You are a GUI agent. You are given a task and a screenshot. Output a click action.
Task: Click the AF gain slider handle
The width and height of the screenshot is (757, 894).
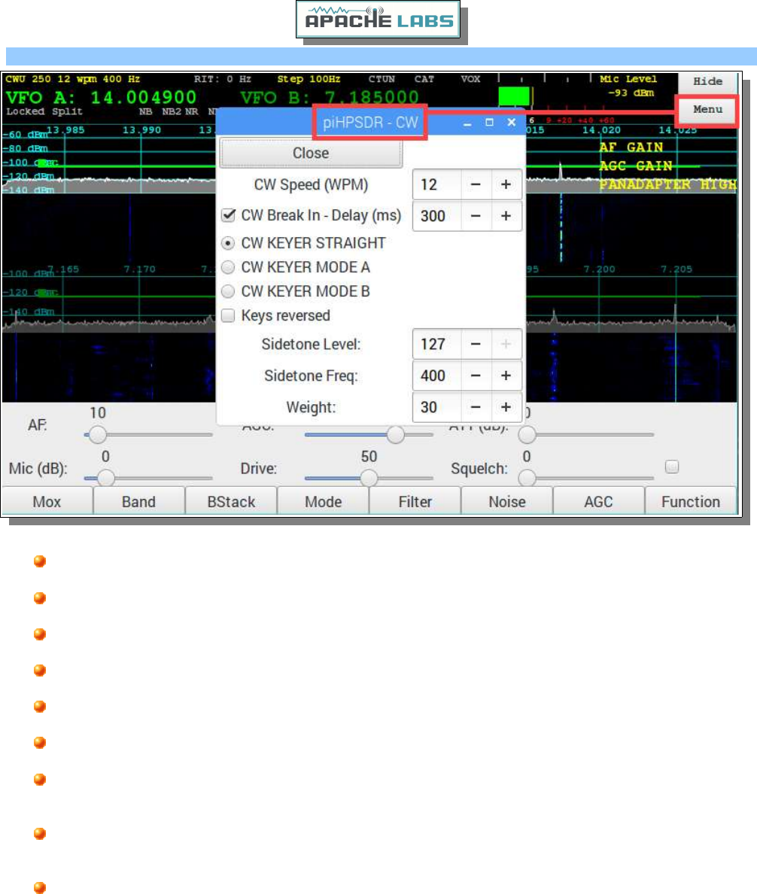coord(98,434)
